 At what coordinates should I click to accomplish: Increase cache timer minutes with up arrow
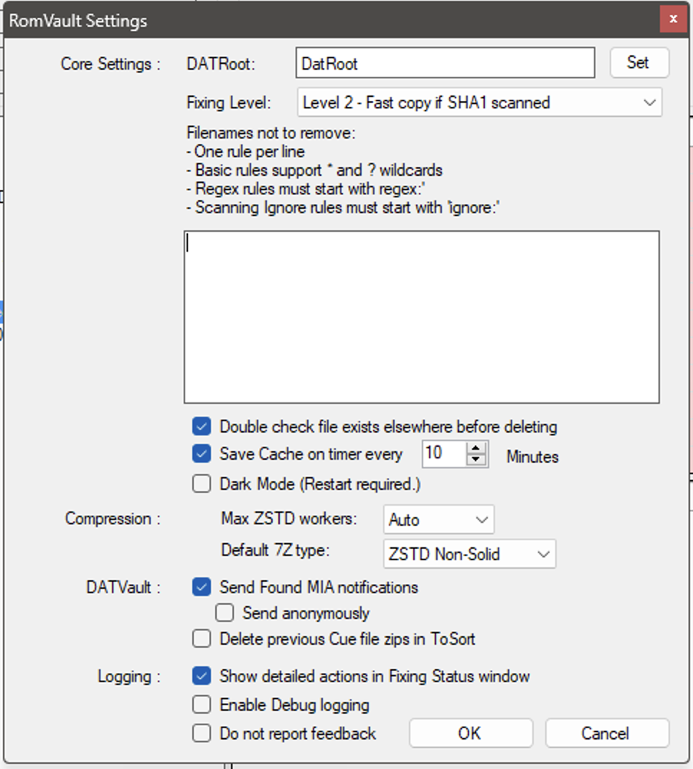(476, 448)
